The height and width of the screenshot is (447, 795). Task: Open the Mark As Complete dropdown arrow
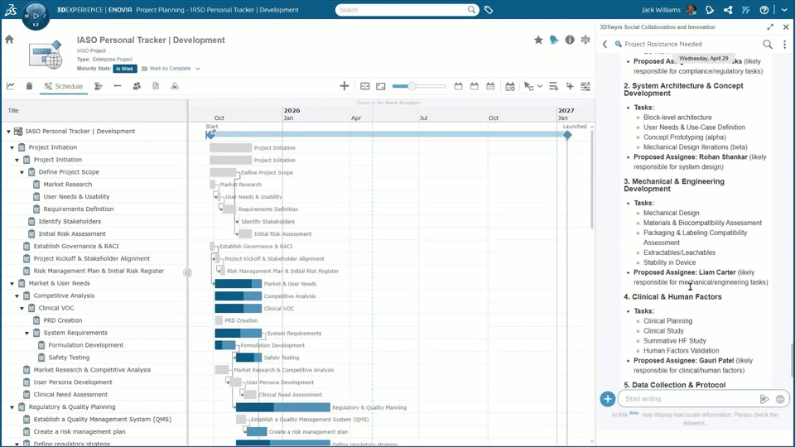coord(198,69)
